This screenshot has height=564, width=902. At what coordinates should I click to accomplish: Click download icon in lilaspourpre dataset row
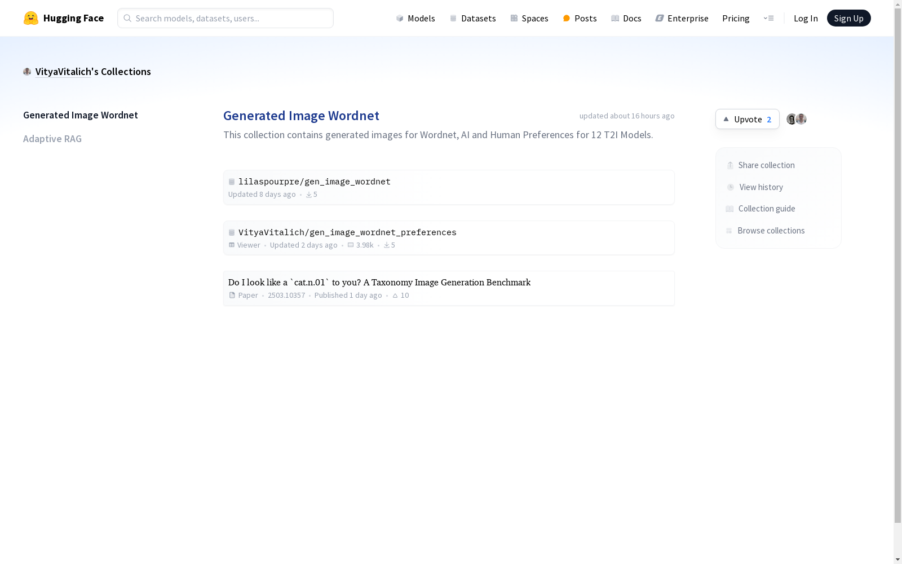pyautogui.click(x=309, y=195)
